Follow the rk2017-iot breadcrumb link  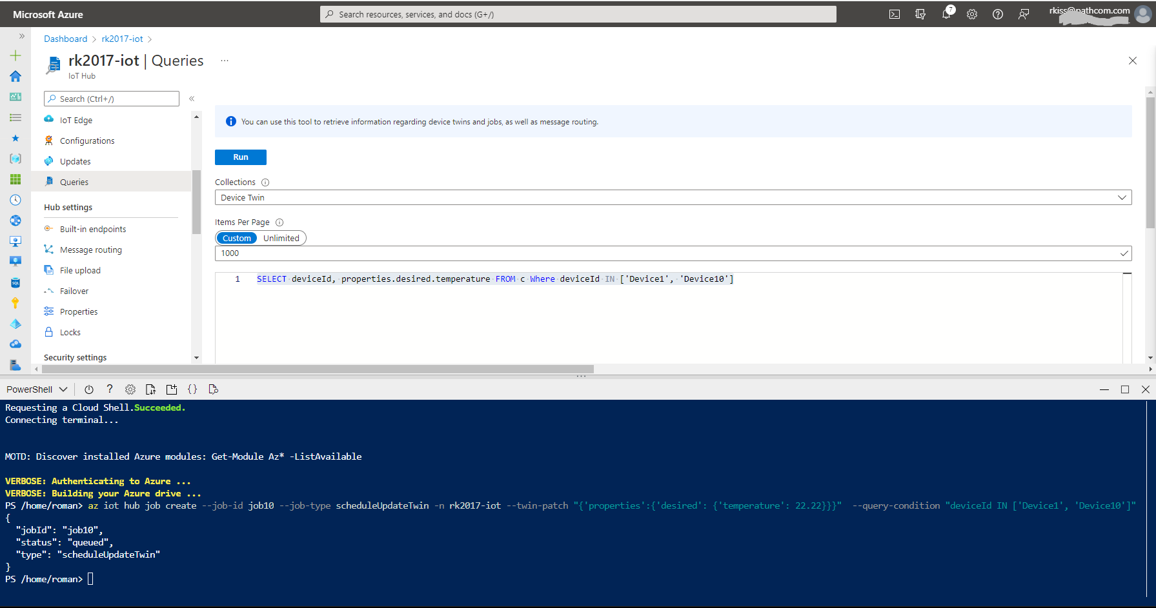pyautogui.click(x=122, y=39)
